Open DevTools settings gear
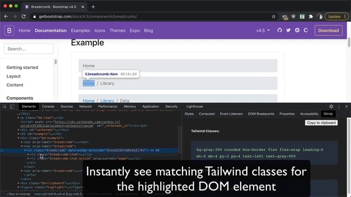 331,107
